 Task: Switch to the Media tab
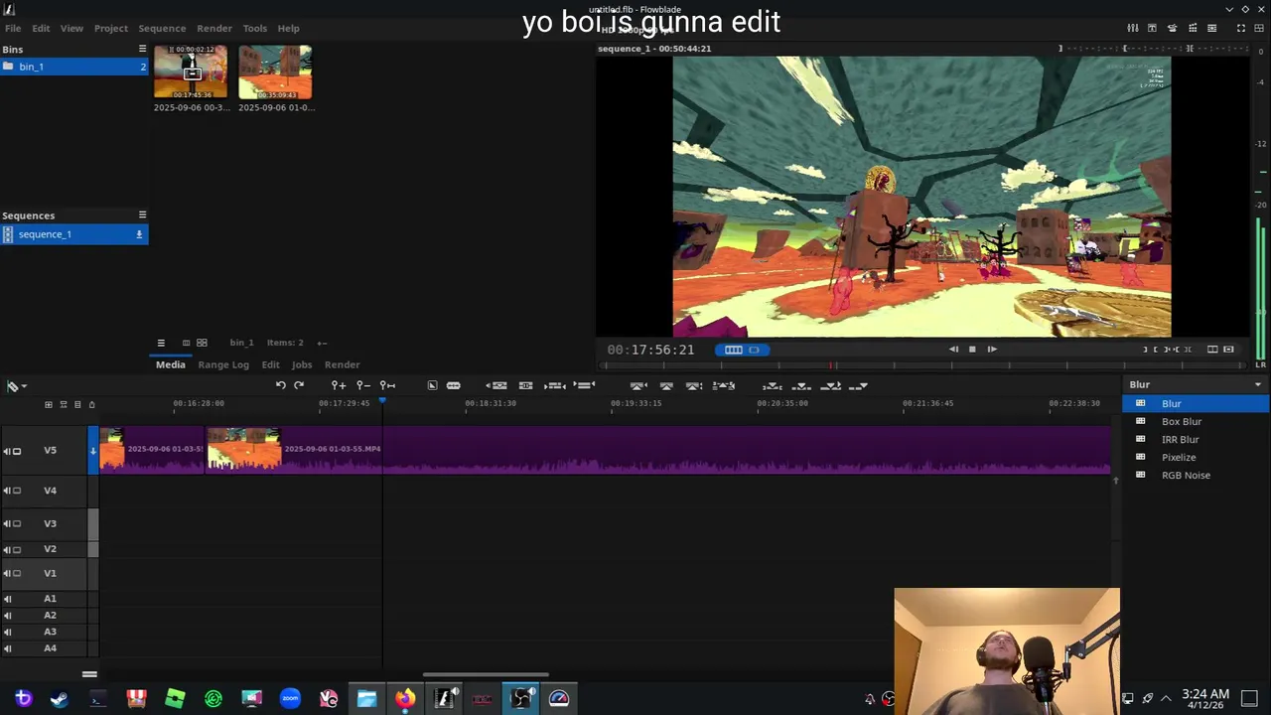[x=171, y=364]
